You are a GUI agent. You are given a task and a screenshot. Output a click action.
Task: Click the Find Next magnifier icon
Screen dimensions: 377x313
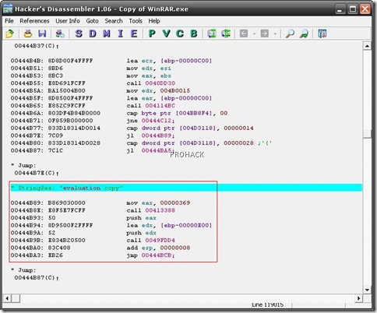pos(304,33)
